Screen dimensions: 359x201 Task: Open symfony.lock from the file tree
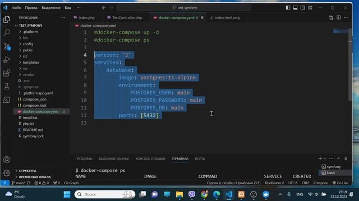[34, 136]
